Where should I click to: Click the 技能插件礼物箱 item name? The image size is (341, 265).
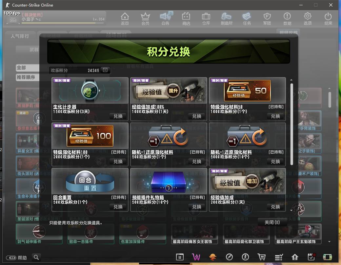(148, 197)
